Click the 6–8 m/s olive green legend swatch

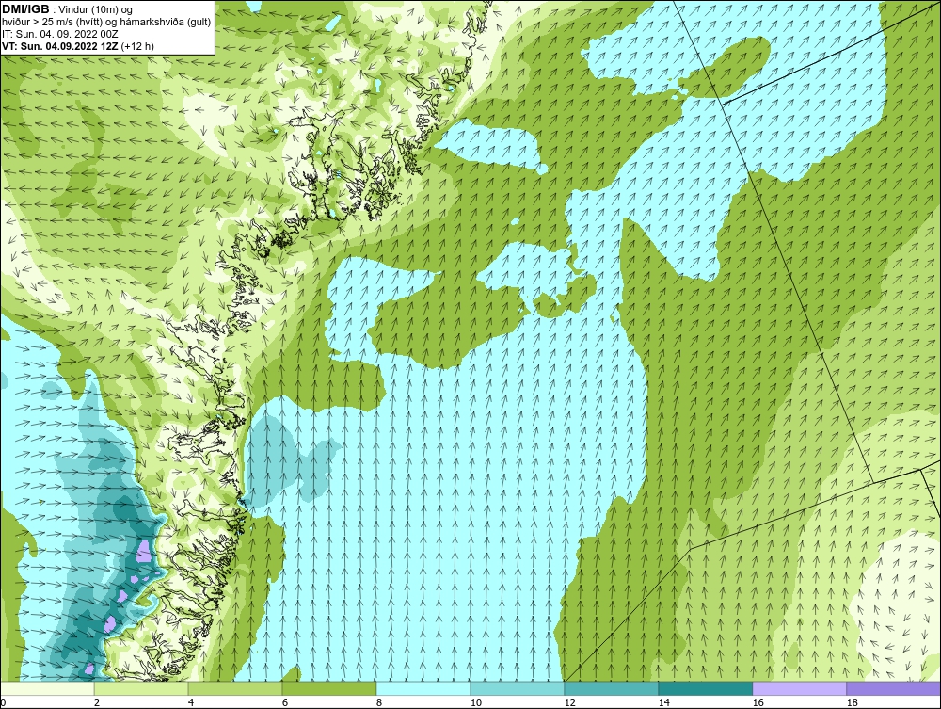[328, 688]
